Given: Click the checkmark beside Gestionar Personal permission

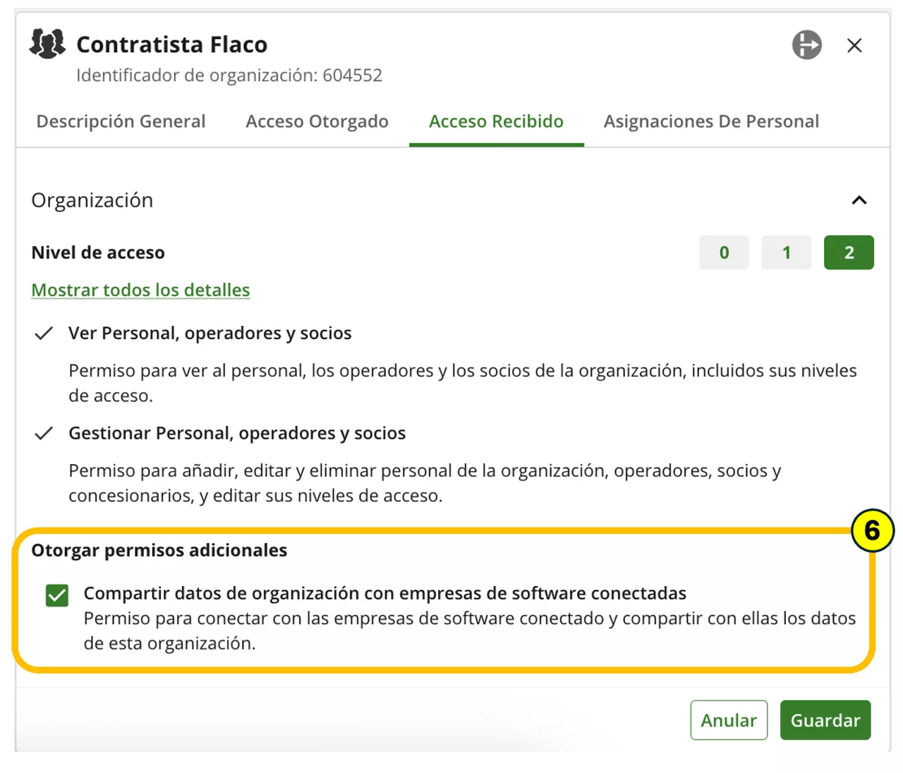Looking at the screenshot, I should click(x=45, y=432).
